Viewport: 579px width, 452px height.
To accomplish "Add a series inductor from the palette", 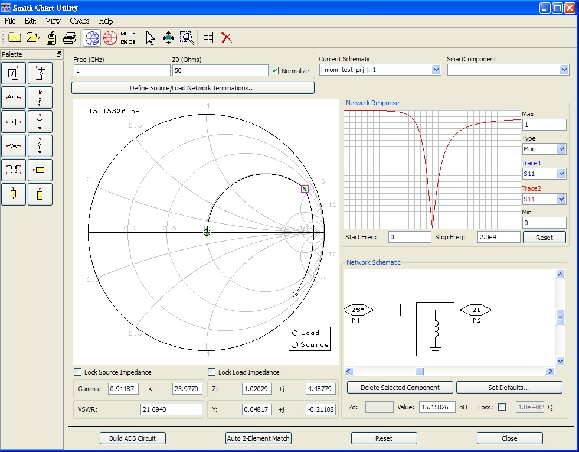I will point(14,97).
